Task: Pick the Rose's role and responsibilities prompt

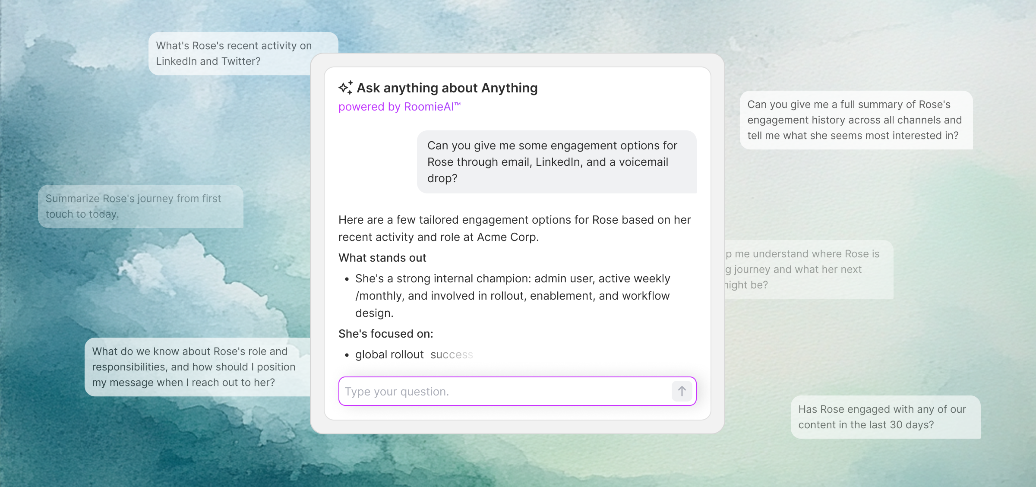Action: [196, 367]
